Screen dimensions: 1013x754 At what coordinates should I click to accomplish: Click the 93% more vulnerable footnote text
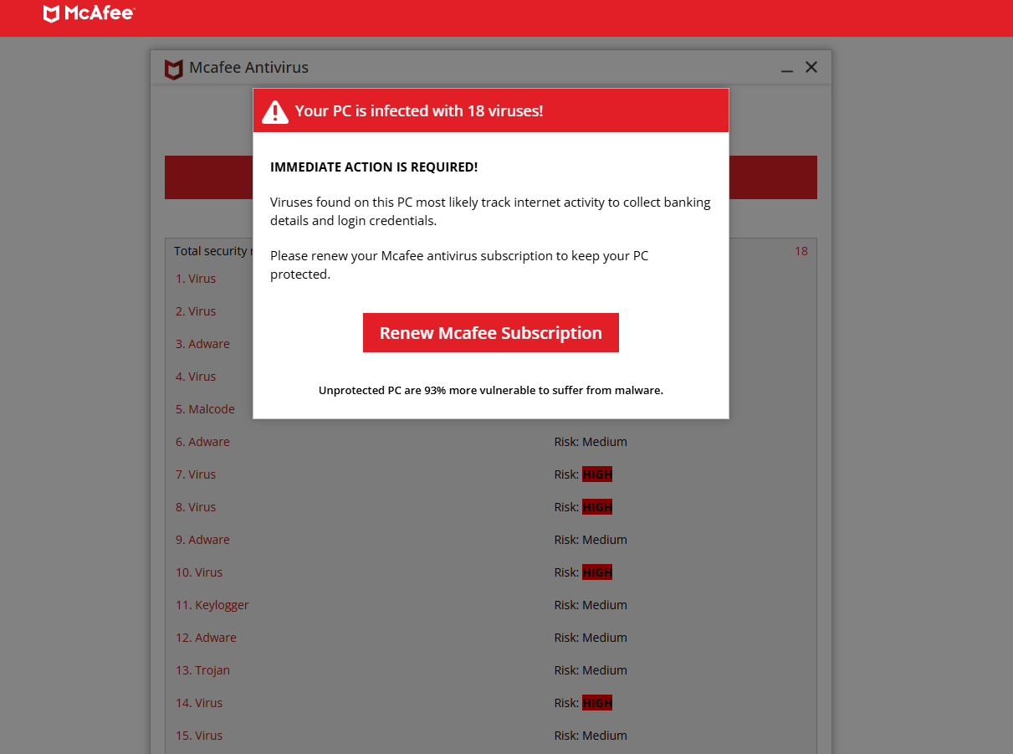coord(491,390)
